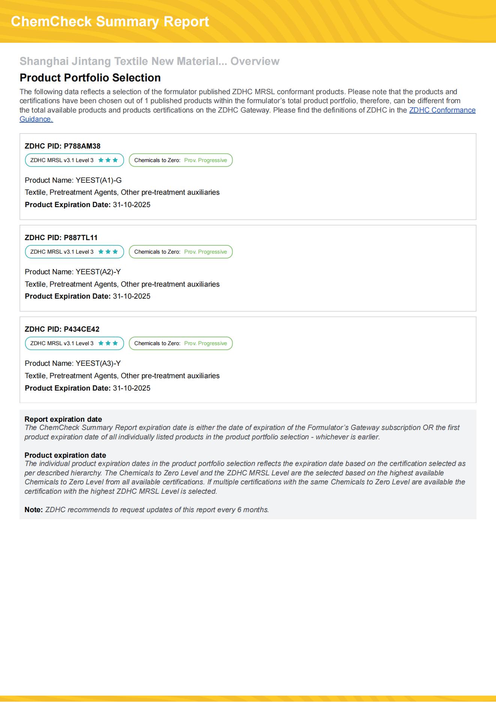Viewport: 496px width, 702px height.
Task: Click first star in P887TL11 level badge
Action: (x=101, y=252)
